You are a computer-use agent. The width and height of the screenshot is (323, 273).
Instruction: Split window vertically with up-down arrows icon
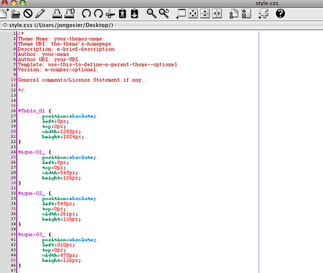(x=205, y=14)
